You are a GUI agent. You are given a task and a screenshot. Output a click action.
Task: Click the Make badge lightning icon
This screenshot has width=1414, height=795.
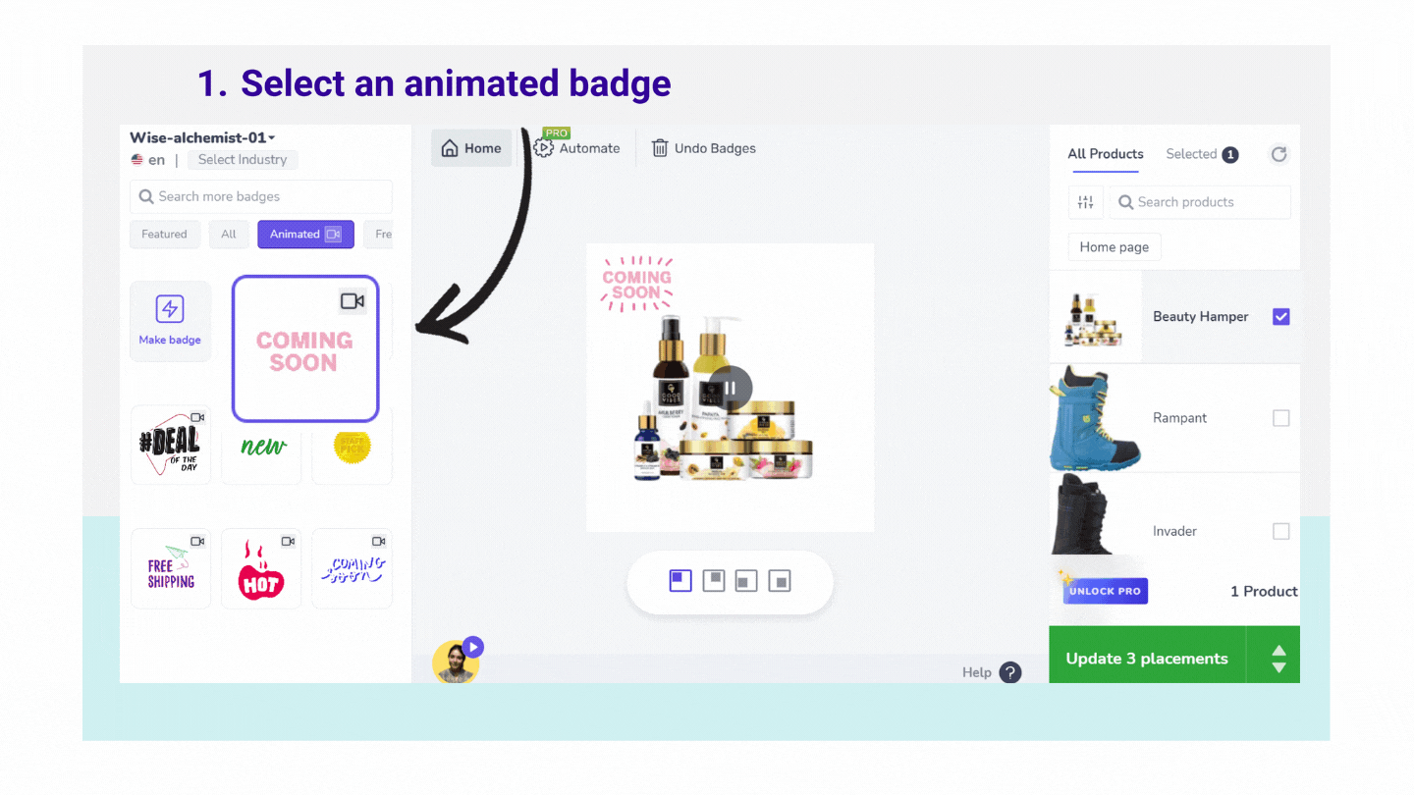[170, 309]
